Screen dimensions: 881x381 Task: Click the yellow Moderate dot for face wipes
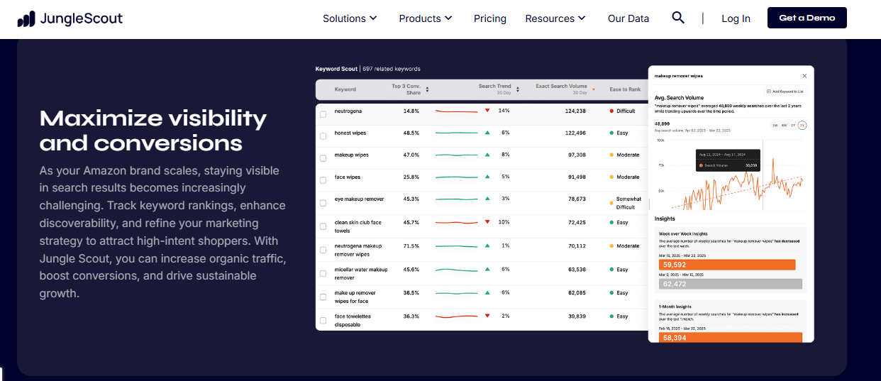click(x=611, y=177)
